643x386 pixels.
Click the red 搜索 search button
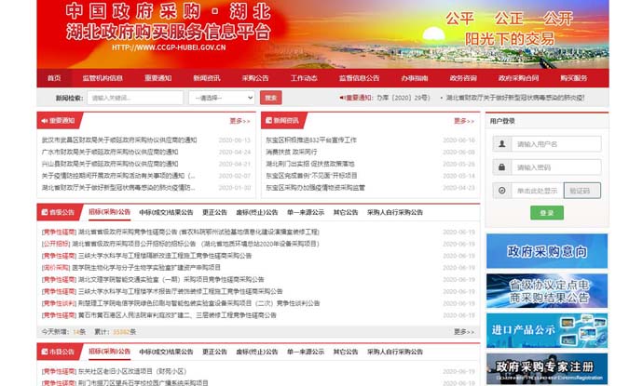(270, 98)
